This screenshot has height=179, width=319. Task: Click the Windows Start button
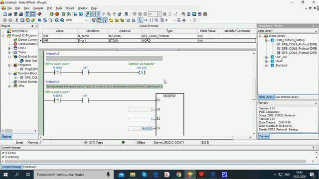coord(5,175)
